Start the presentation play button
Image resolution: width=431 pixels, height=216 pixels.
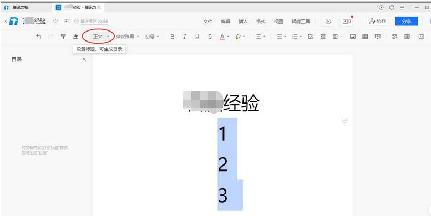328,22
